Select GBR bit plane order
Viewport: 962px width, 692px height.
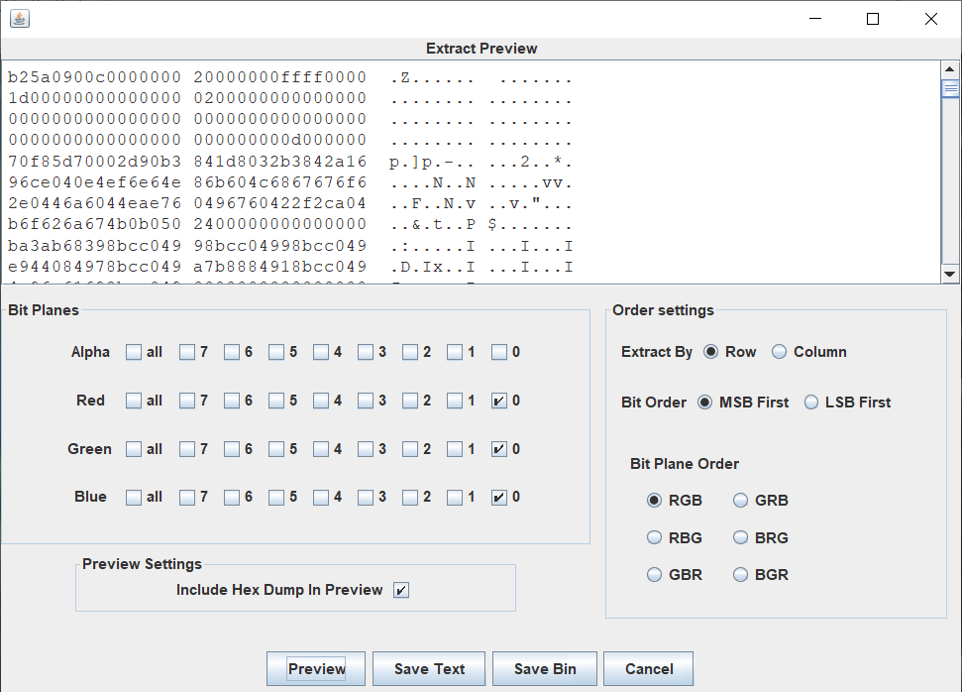tap(654, 575)
